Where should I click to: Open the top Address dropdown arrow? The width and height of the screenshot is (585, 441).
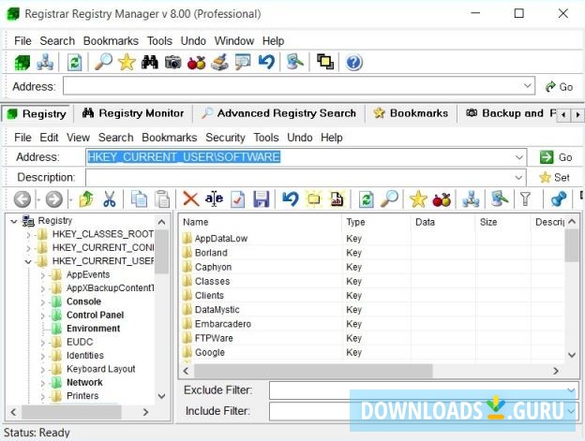(x=527, y=85)
